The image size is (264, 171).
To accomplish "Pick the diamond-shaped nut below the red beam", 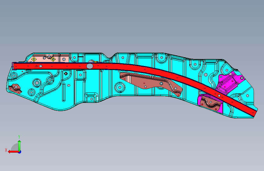I will coord(66,74).
